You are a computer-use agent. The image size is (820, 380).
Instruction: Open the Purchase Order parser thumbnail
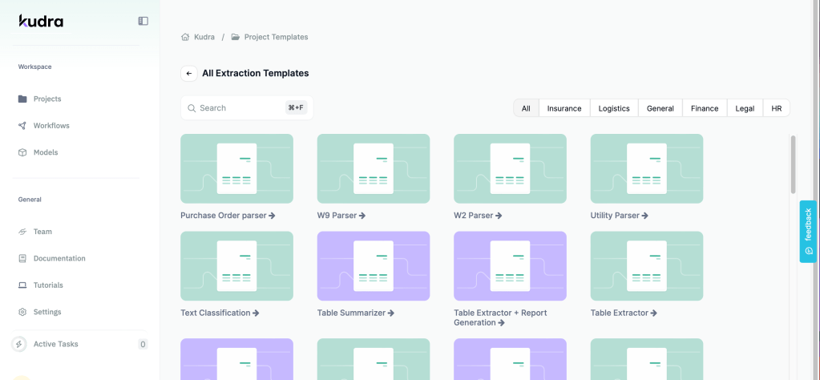click(237, 168)
